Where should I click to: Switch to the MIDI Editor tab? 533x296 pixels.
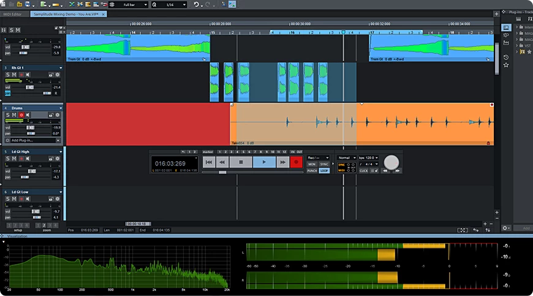pos(12,13)
